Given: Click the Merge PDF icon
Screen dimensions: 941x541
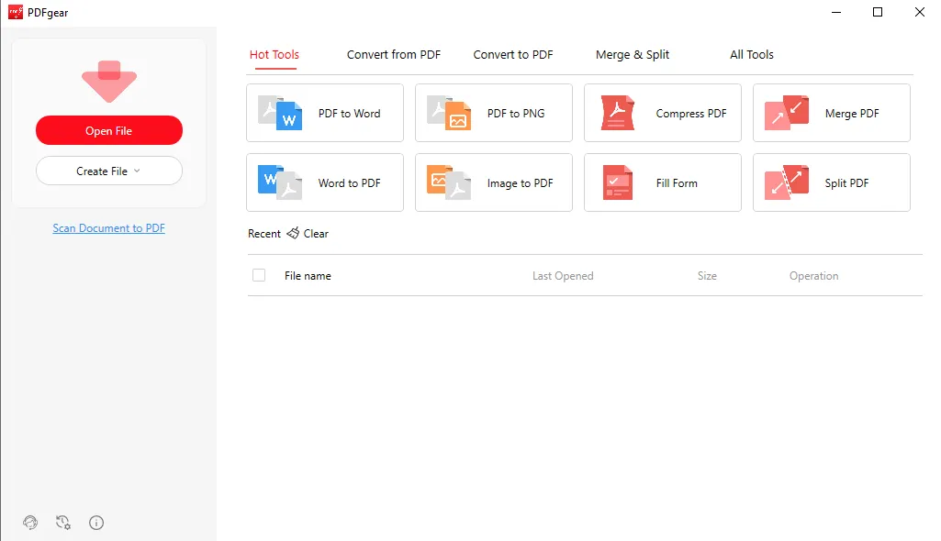Looking at the screenshot, I should (x=787, y=113).
